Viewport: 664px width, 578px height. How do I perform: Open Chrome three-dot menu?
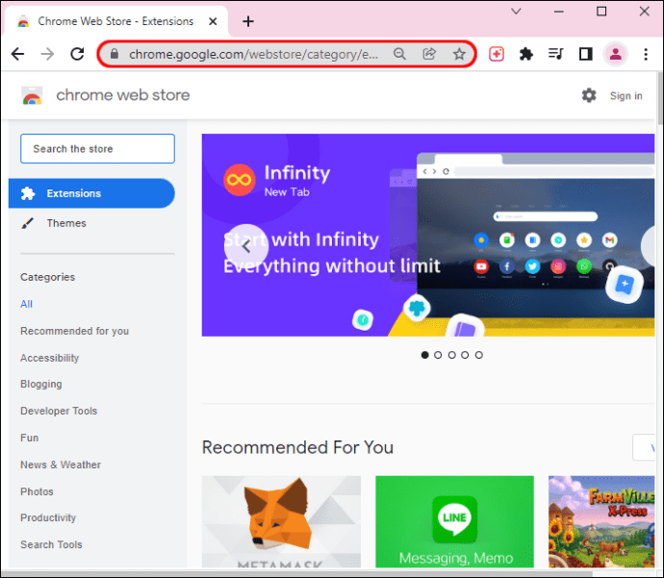[x=646, y=54]
